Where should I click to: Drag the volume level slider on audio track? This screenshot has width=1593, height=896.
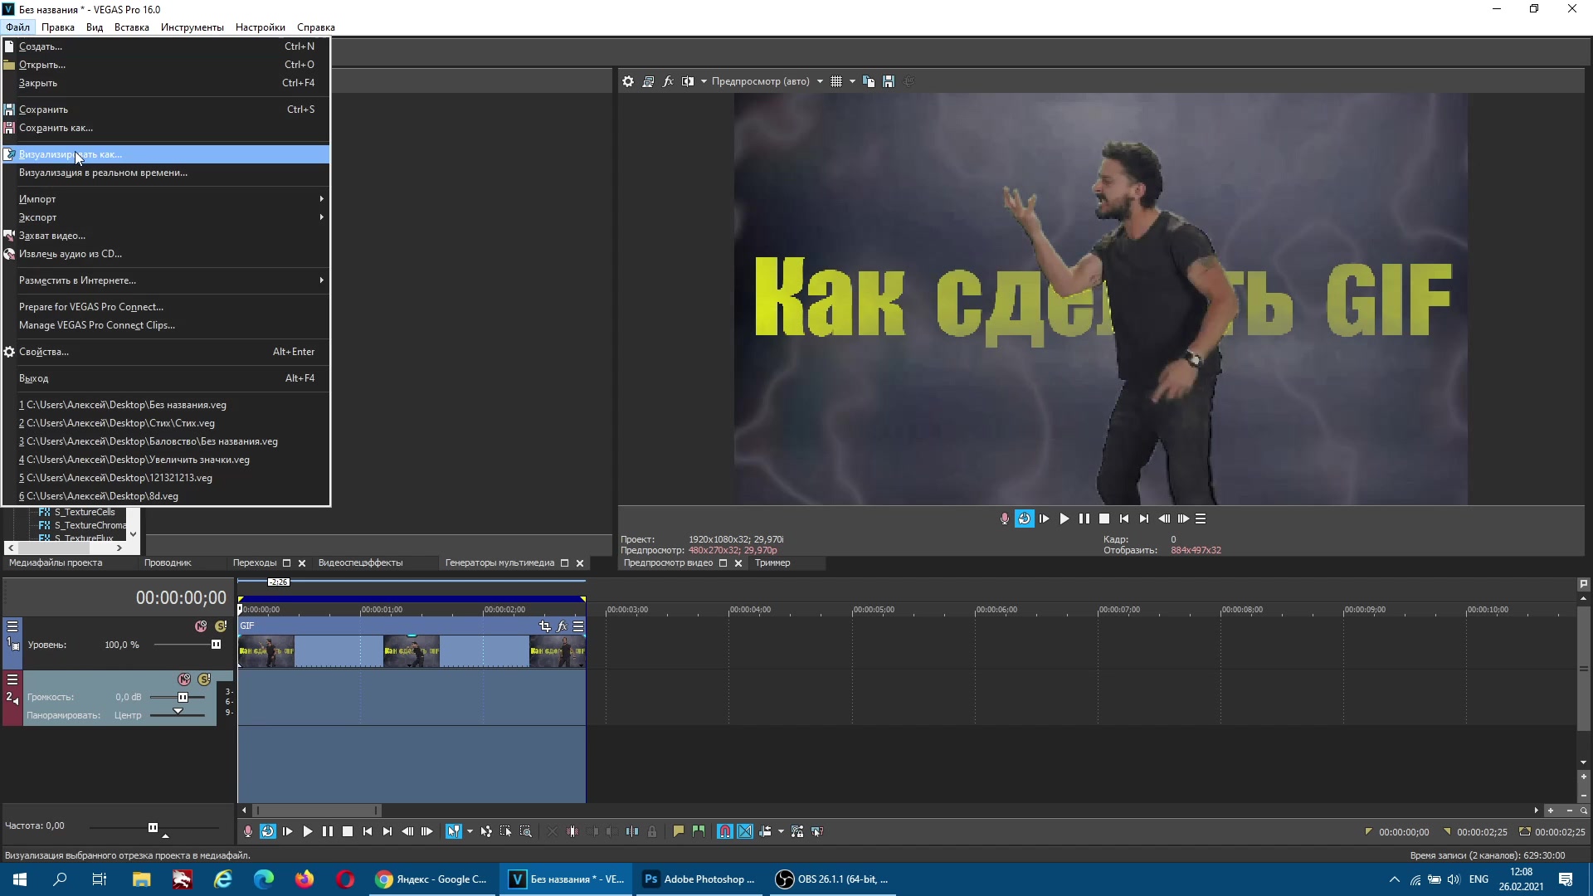coord(181,697)
